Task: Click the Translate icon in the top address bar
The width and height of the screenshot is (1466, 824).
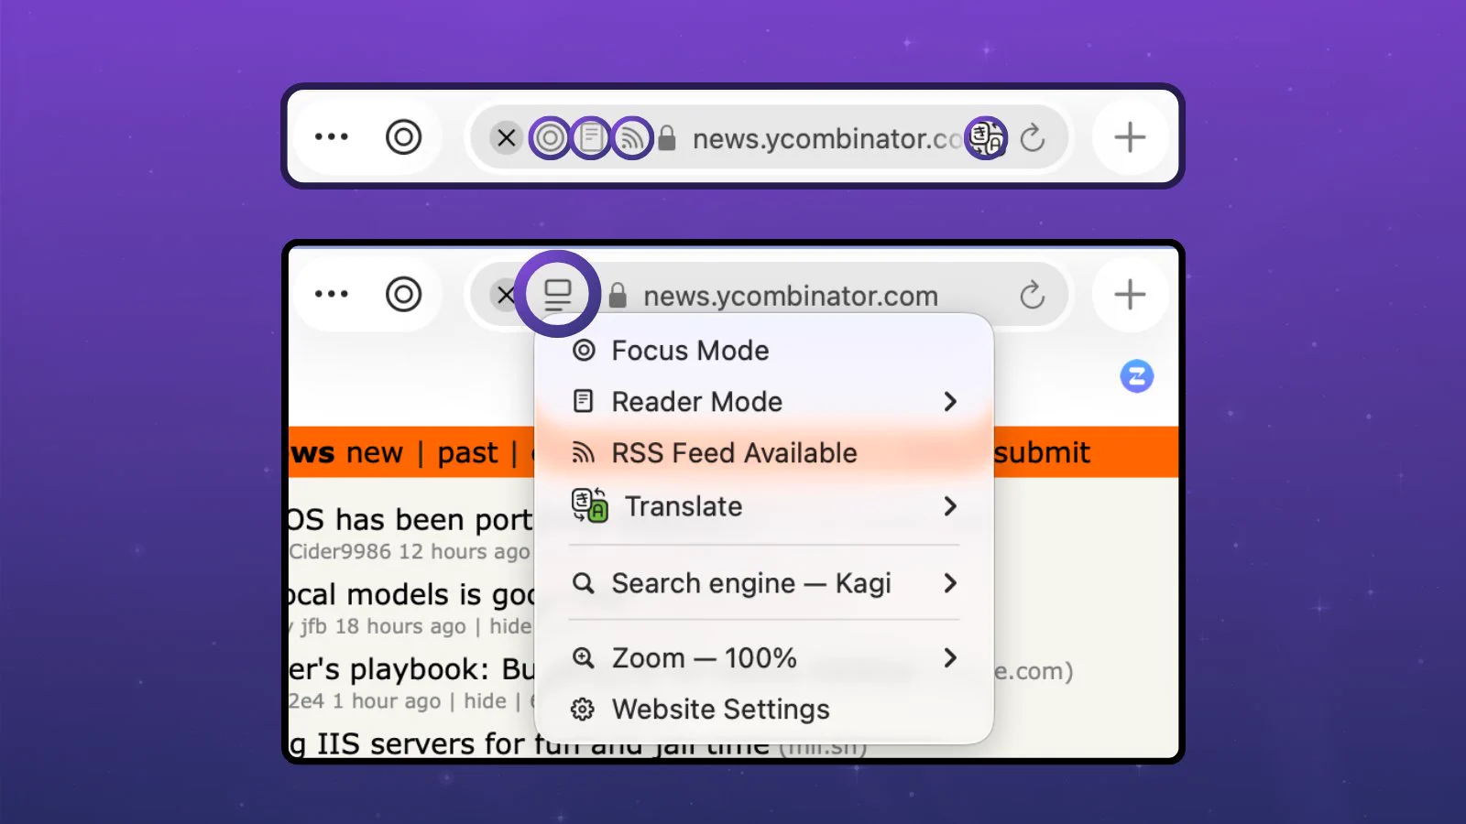Action: (x=987, y=138)
